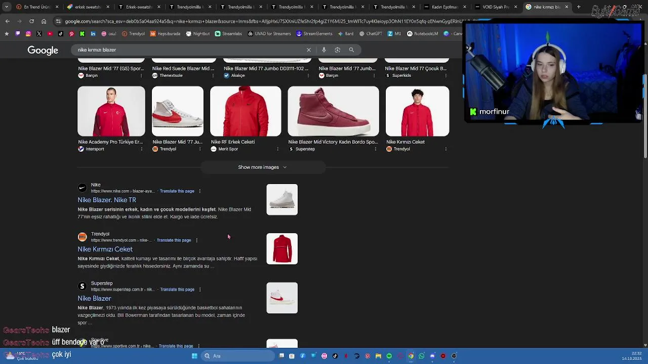Screen dimensions: 648x364
Task: Open Nike Blazer Mid '77 Trendyol shoe image
Action: pos(178,111)
